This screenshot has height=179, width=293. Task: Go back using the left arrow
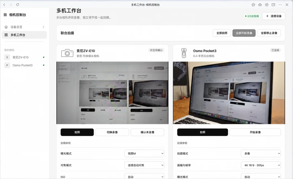(x=4, y=5)
